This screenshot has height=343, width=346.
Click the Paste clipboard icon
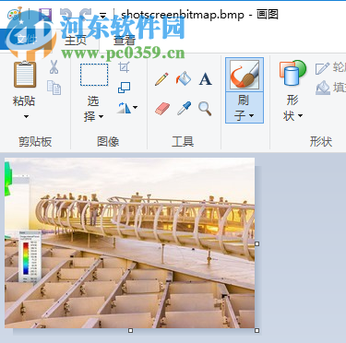(x=25, y=75)
